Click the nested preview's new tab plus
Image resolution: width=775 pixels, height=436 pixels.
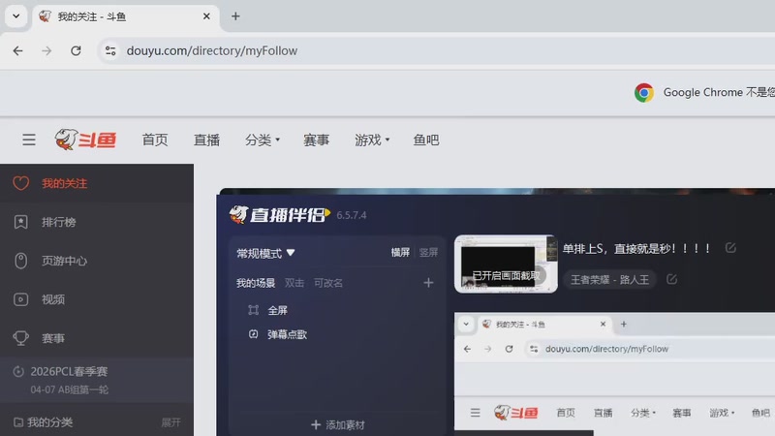pyautogui.click(x=624, y=325)
